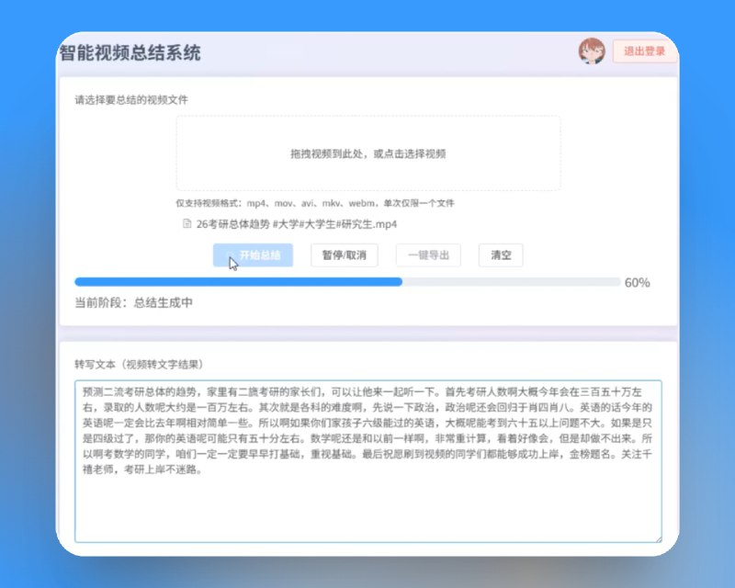Click the textarea resize handle
The height and width of the screenshot is (588, 735).
pyautogui.click(x=658, y=537)
